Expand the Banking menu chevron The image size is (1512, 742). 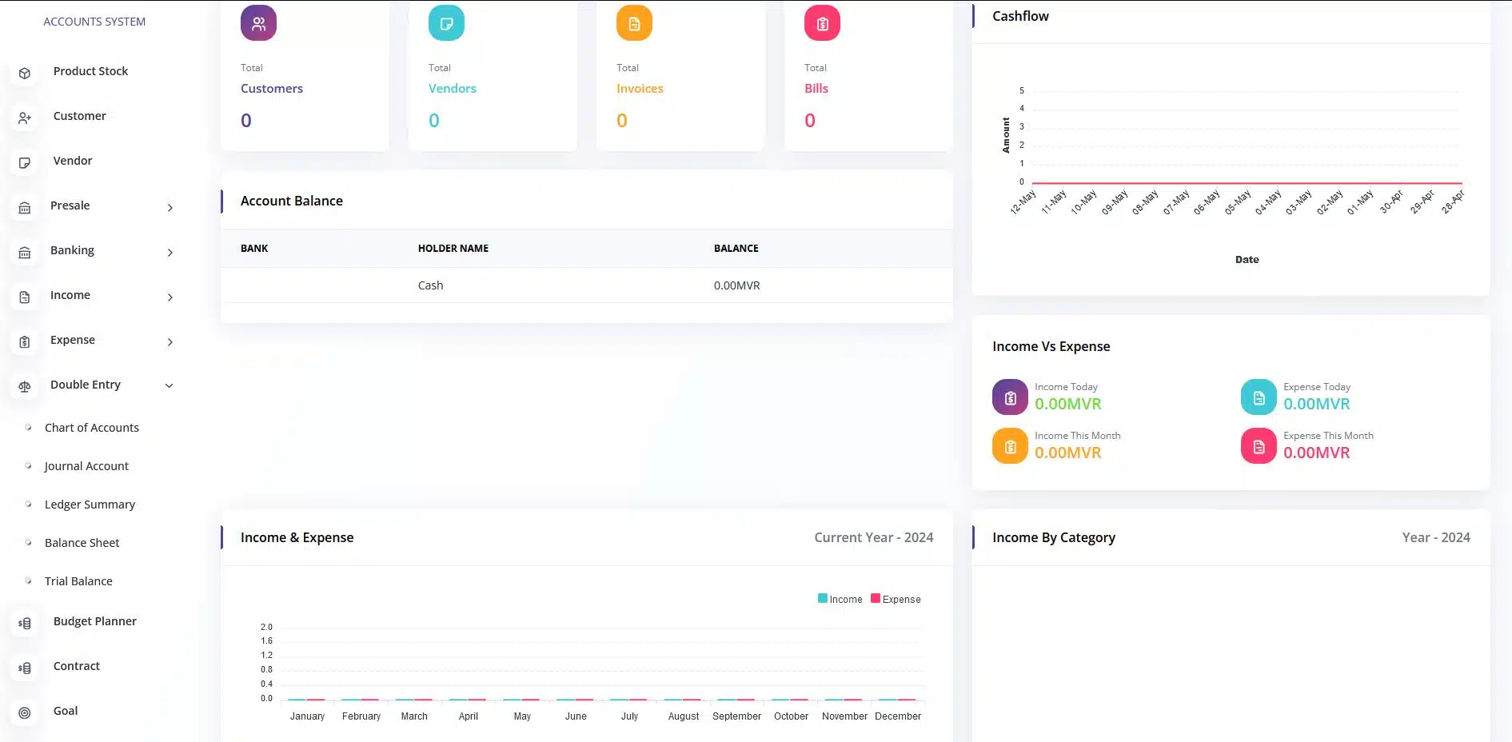pos(170,253)
